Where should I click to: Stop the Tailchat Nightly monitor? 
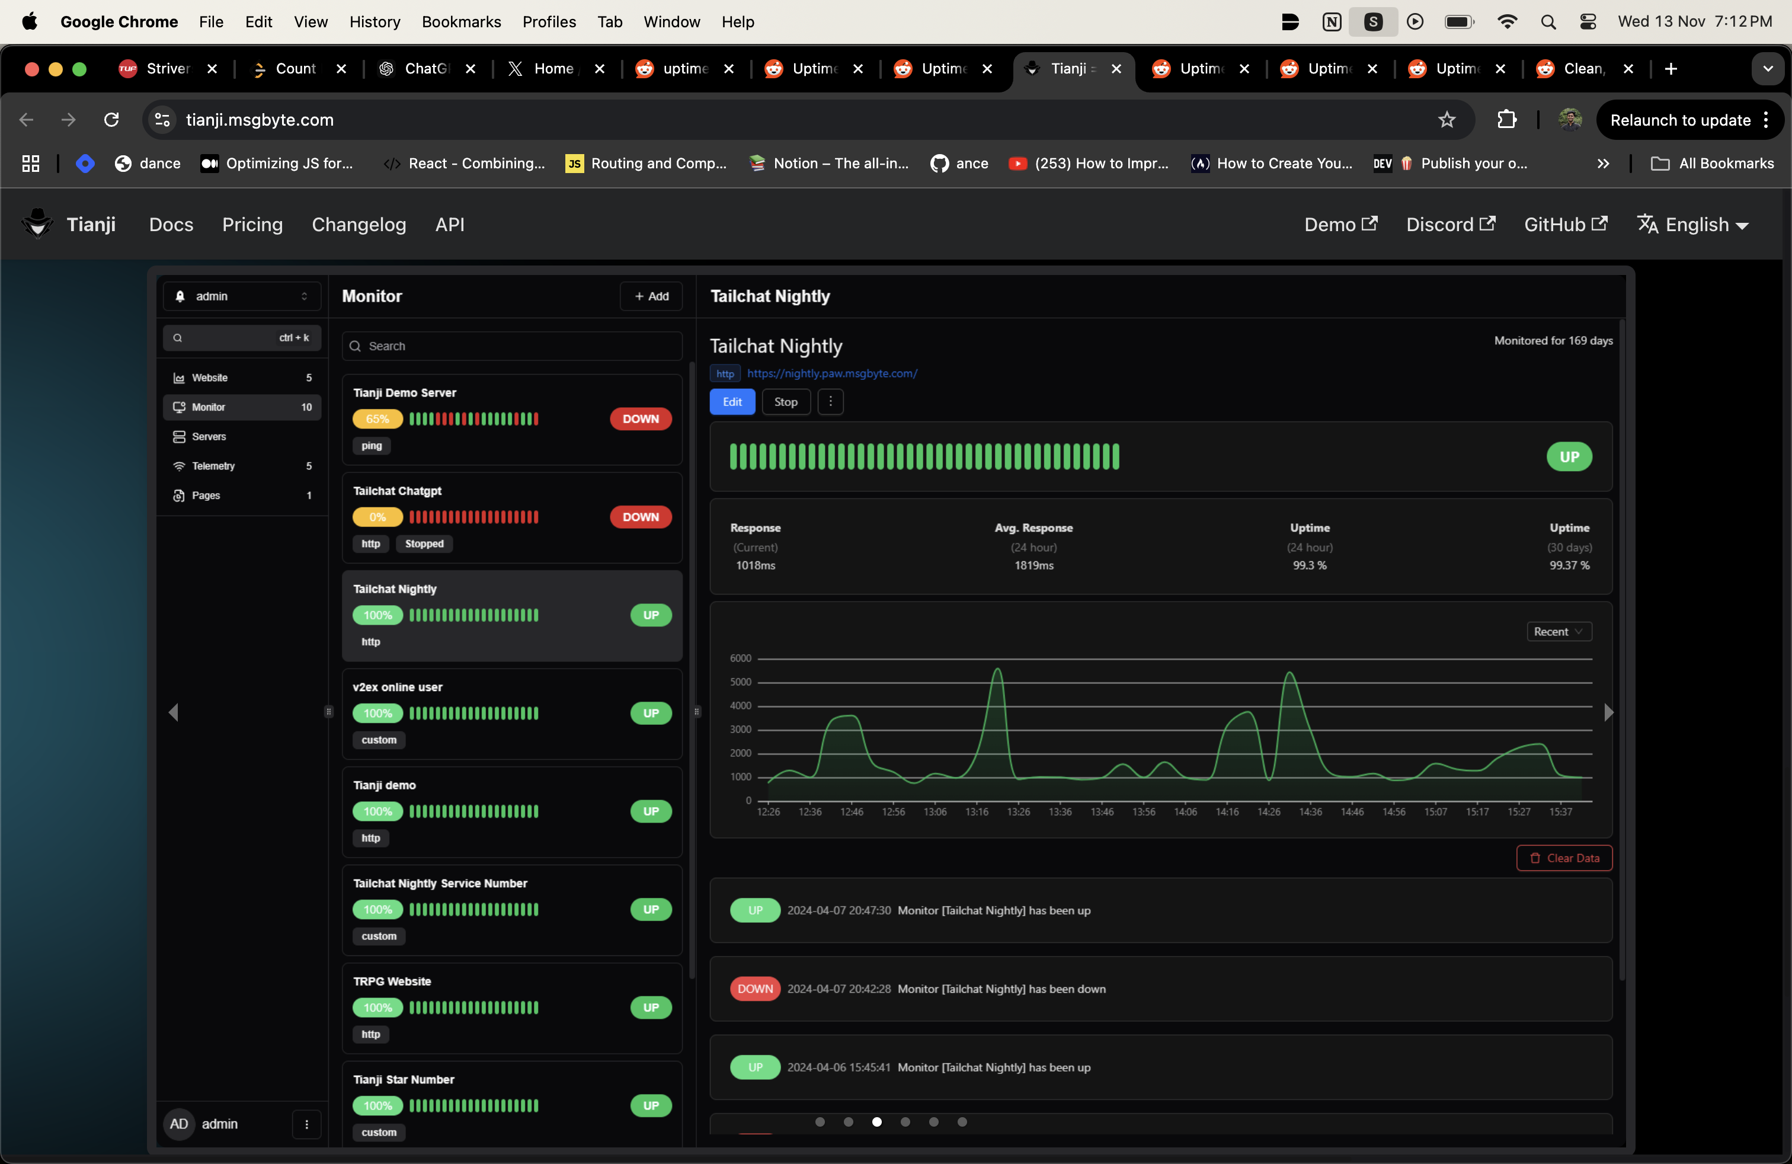click(785, 402)
